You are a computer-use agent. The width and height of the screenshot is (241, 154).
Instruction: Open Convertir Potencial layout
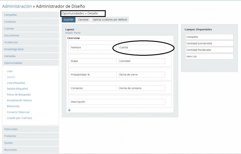point(18,112)
